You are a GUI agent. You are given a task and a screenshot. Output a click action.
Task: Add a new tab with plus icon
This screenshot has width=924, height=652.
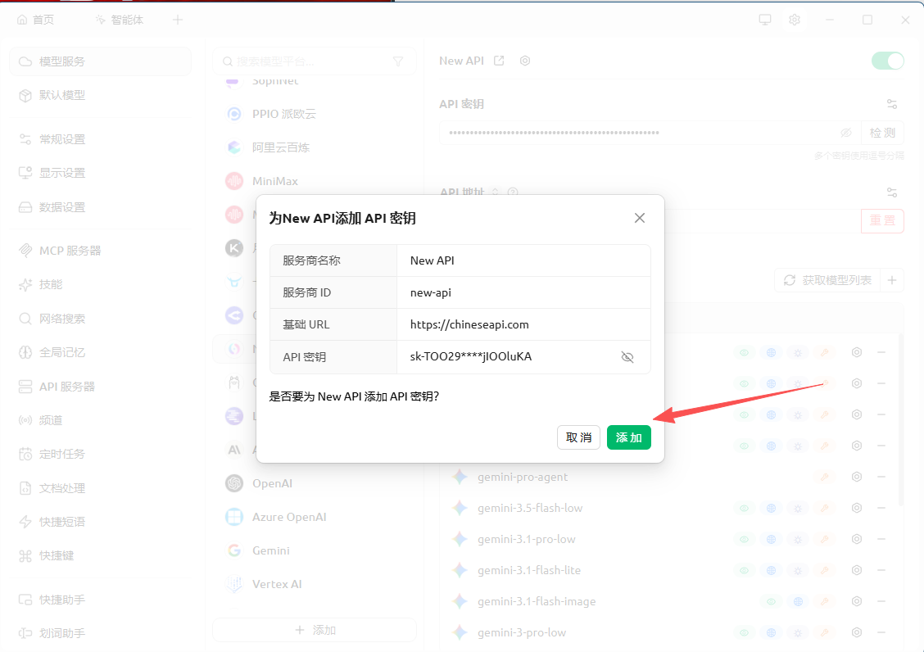click(x=178, y=20)
